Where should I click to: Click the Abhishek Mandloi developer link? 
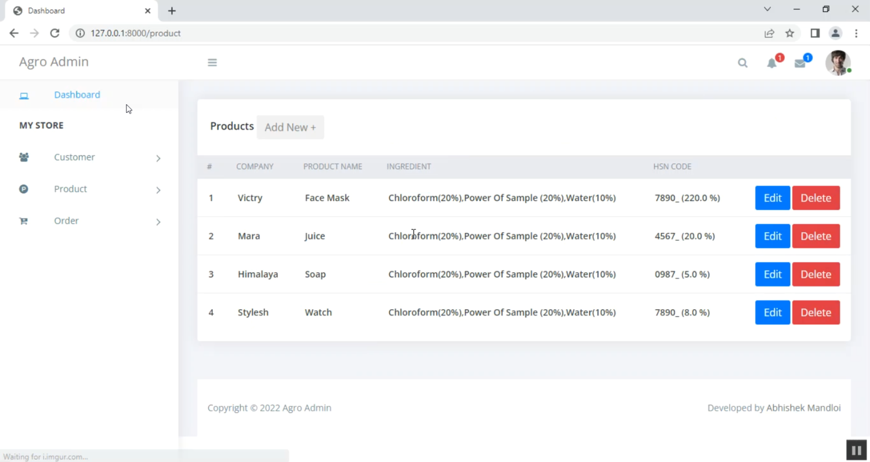click(x=803, y=408)
